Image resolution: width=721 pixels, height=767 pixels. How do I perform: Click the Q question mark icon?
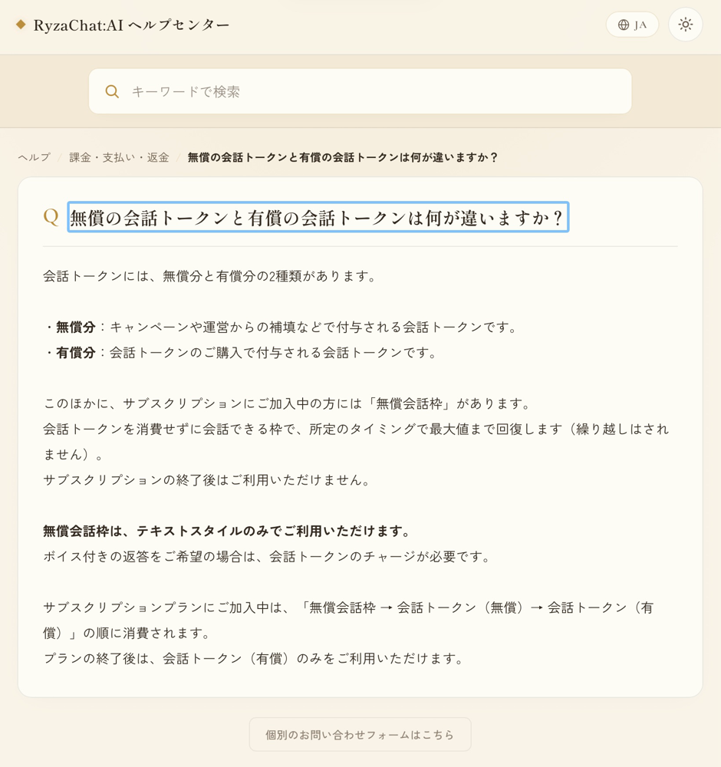coord(51,217)
